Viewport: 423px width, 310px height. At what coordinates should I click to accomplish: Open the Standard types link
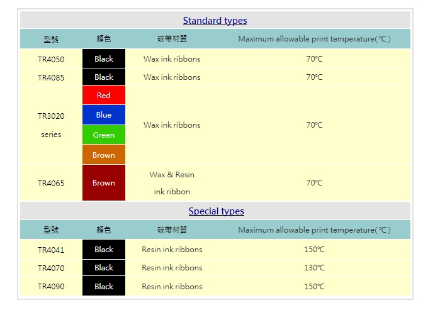pyautogui.click(x=215, y=21)
